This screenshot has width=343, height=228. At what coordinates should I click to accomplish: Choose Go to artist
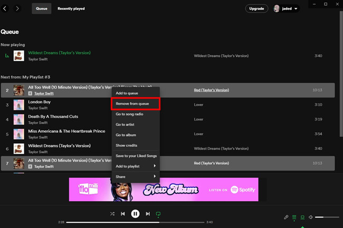tap(136, 125)
